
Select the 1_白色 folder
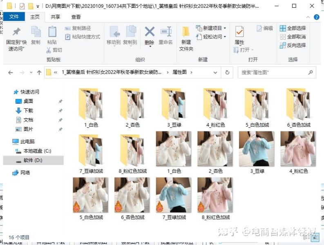91,107
